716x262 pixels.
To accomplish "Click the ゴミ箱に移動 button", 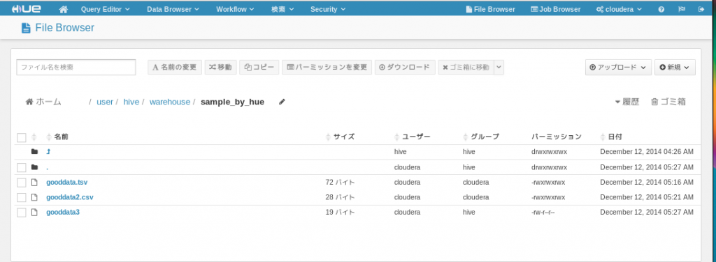I will pyautogui.click(x=466, y=68).
